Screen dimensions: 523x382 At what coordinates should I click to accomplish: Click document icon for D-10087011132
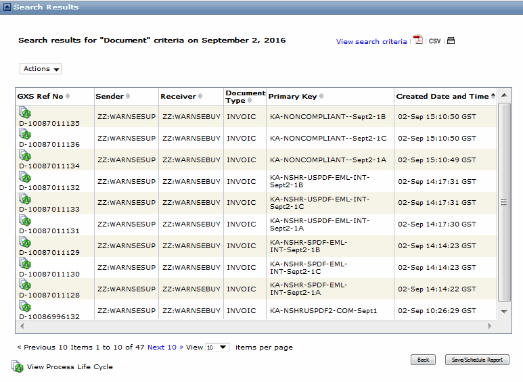[x=25, y=178]
